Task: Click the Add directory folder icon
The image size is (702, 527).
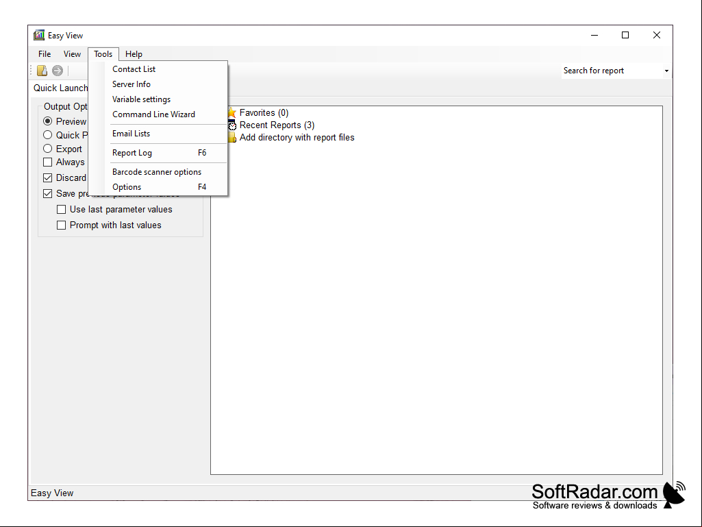Action: pos(232,138)
